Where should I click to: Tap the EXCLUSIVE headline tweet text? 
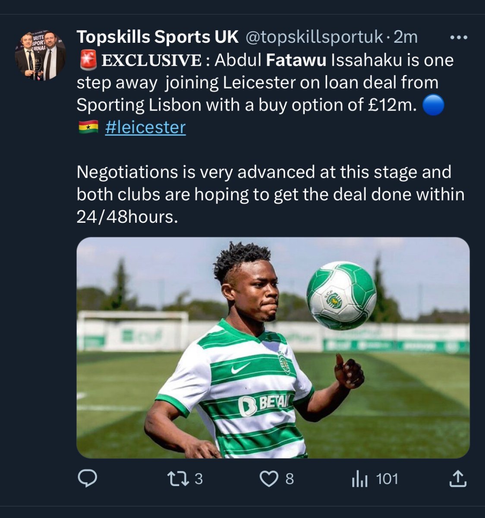(x=265, y=94)
